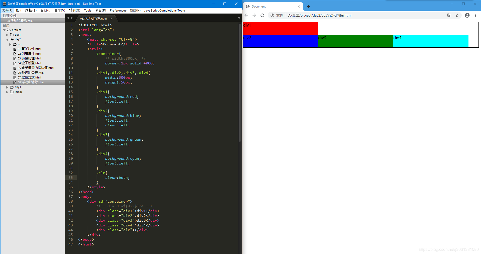Open the Edit menu

click(x=19, y=11)
